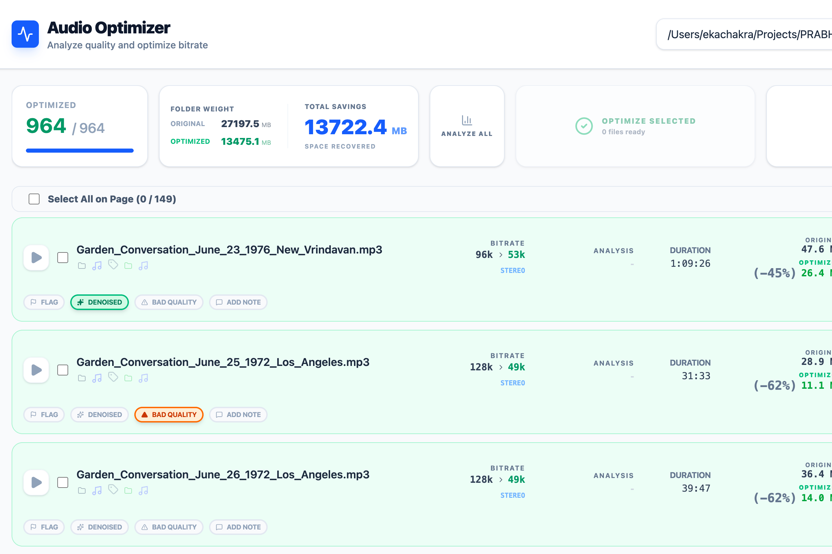
Task: Click the waveform logo next to Audio Optimizer
Action: coord(25,34)
